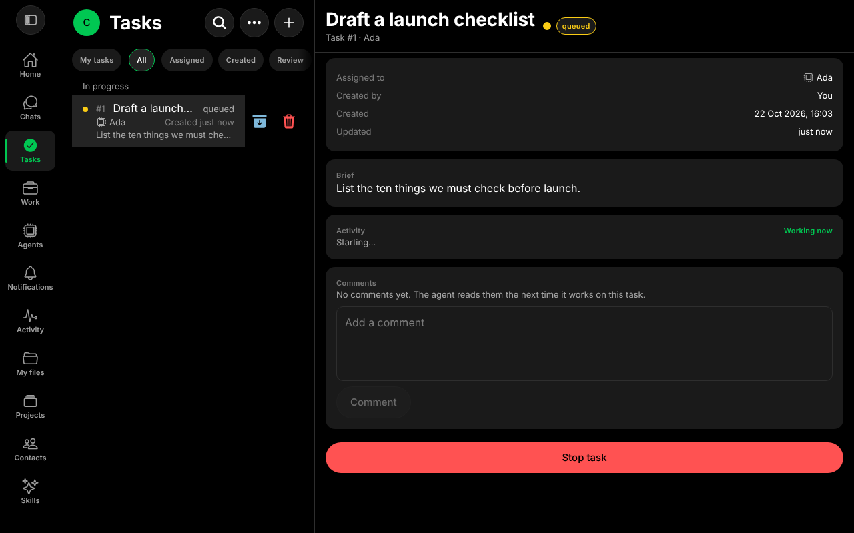Select the Tasks sidebar icon
The image size is (854, 533).
click(30, 151)
